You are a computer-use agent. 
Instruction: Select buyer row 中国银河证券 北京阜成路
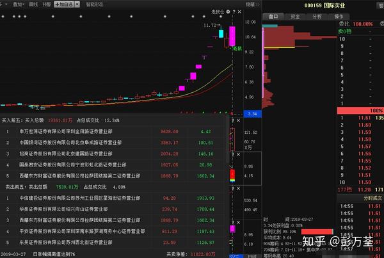coord(113,143)
